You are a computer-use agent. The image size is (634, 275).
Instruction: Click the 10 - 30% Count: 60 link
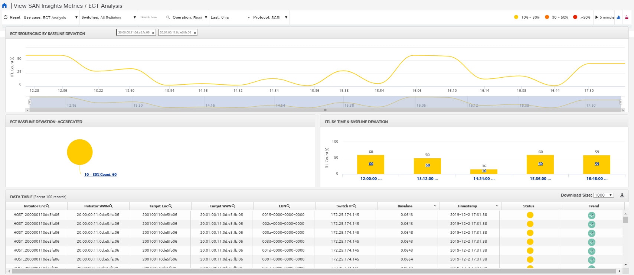(x=100, y=175)
